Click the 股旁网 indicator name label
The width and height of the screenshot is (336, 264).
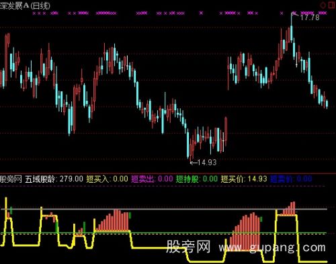click(11, 179)
